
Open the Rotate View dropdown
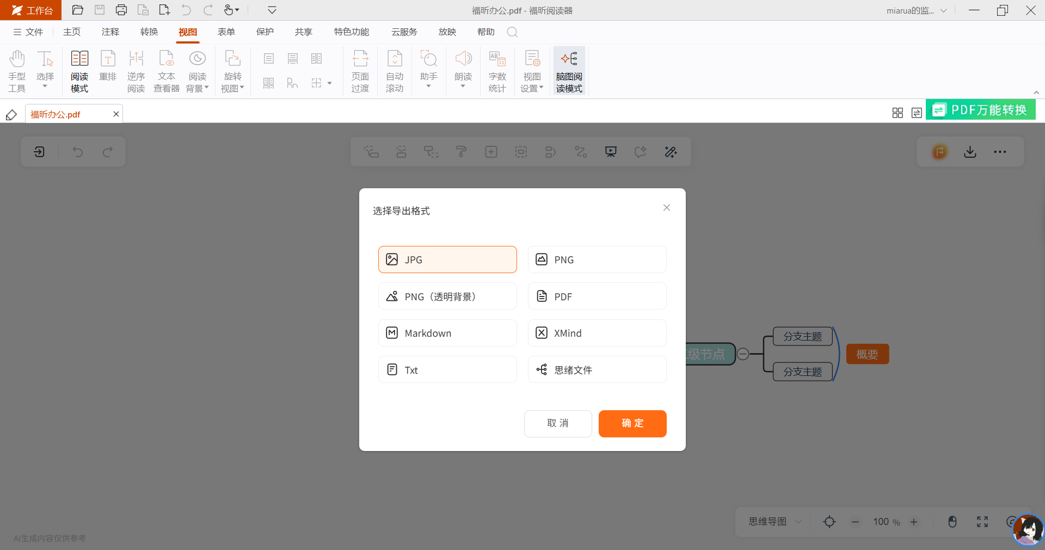click(232, 71)
